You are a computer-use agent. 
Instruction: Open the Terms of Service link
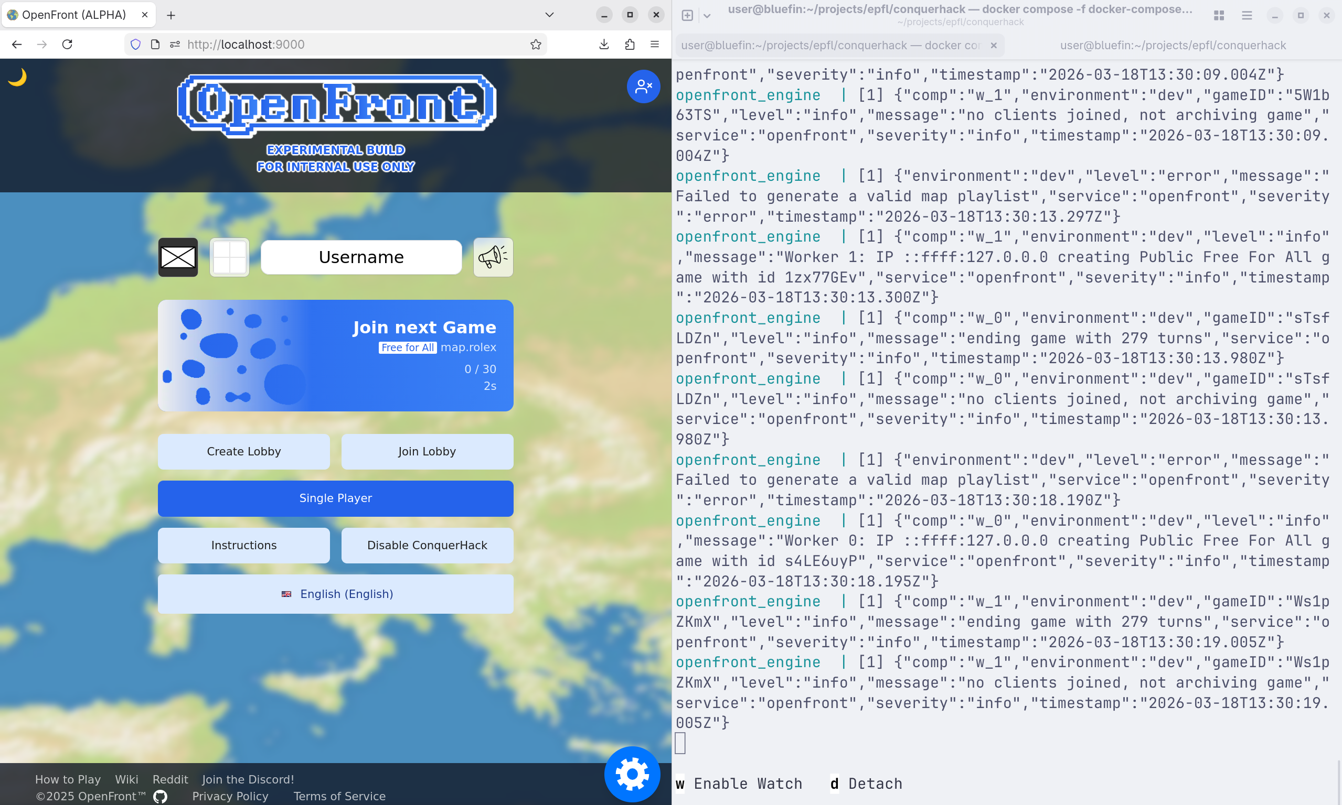point(340,796)
